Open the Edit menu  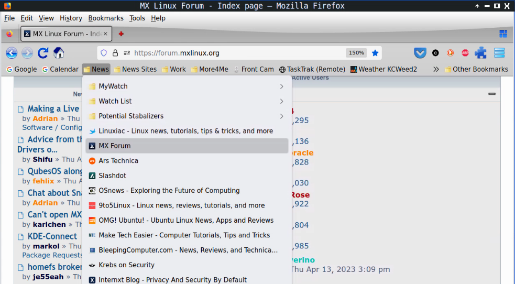(x=27, y=18)
